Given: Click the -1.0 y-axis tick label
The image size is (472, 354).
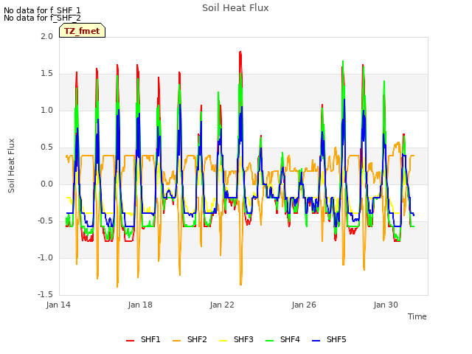Looking at the screenshot, I should [x=45, y=257].
